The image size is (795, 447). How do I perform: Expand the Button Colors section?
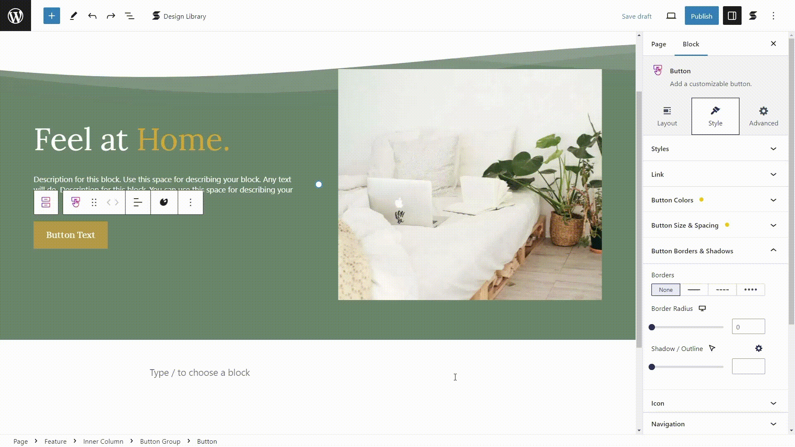714,200
